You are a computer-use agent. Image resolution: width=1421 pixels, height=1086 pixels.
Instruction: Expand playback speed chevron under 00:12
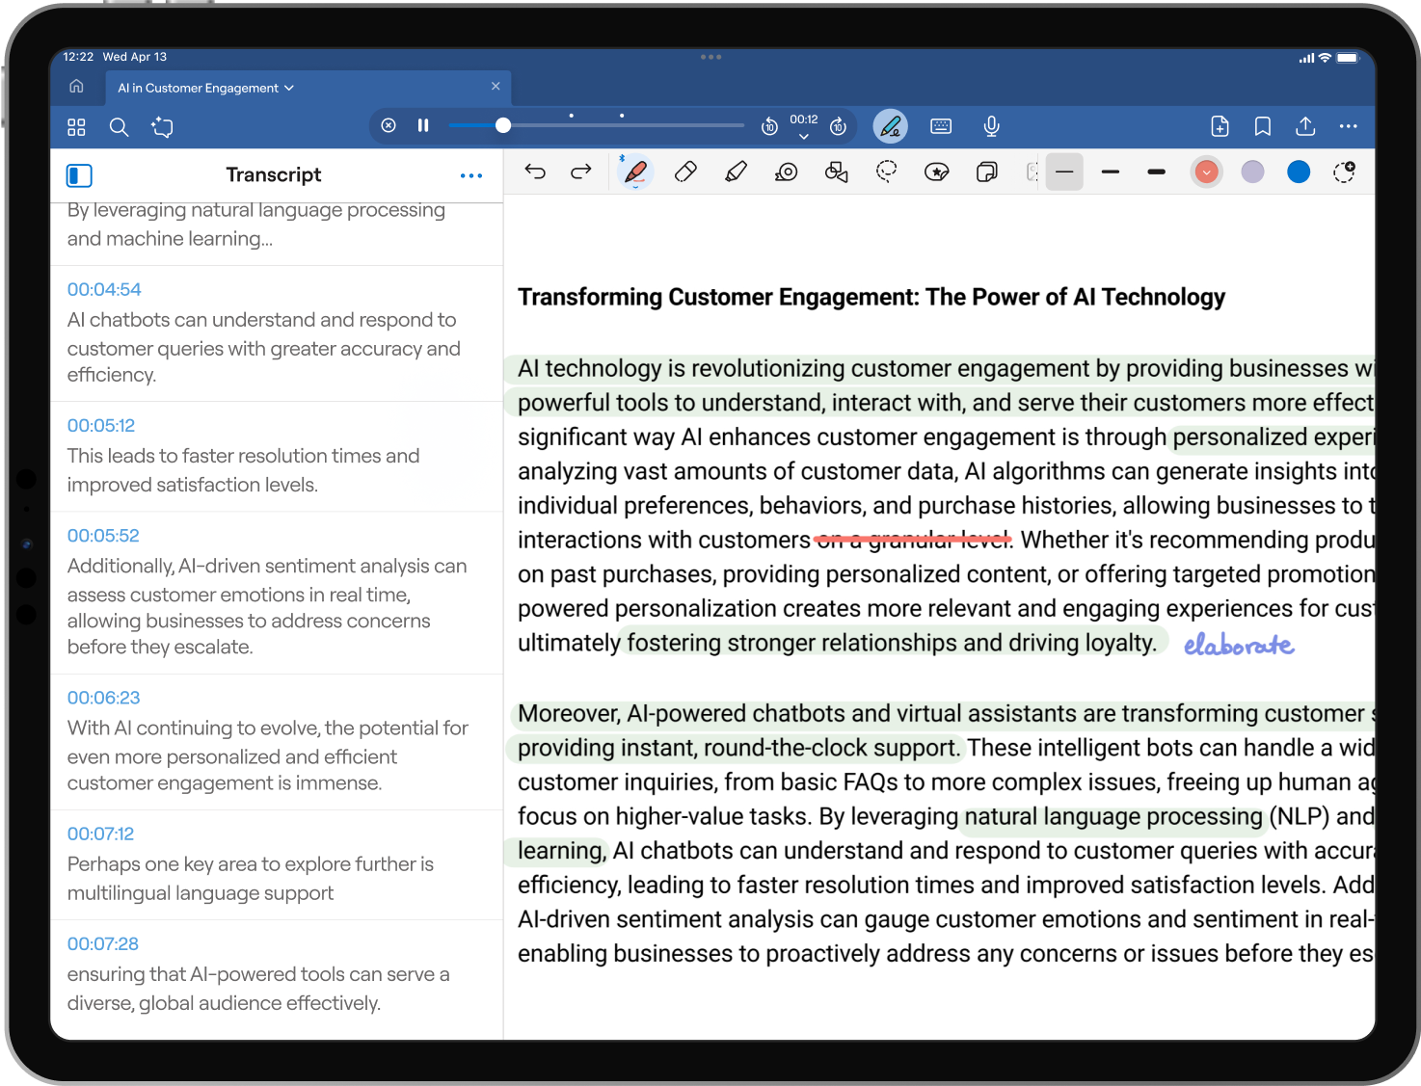804,137
